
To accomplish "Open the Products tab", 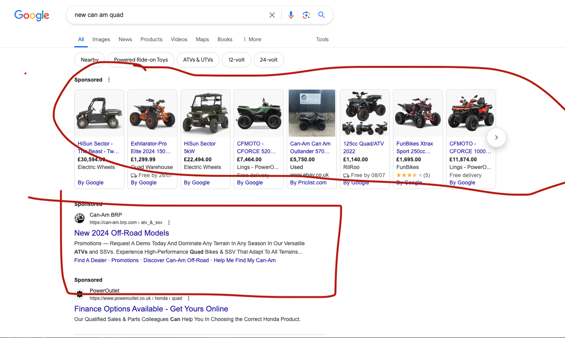I will 151,39.
